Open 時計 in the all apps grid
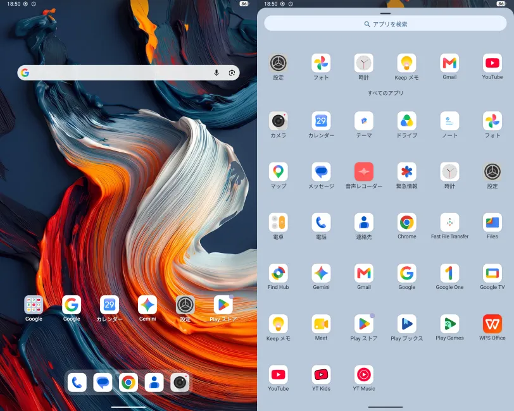Viewport: 514px width, 411px height. (449, 171)
